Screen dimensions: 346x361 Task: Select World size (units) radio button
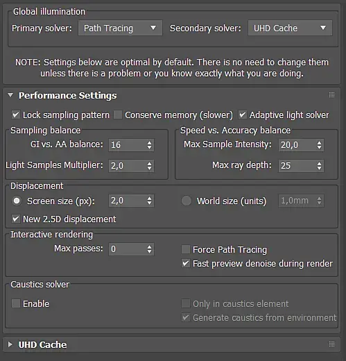[187, 201]
